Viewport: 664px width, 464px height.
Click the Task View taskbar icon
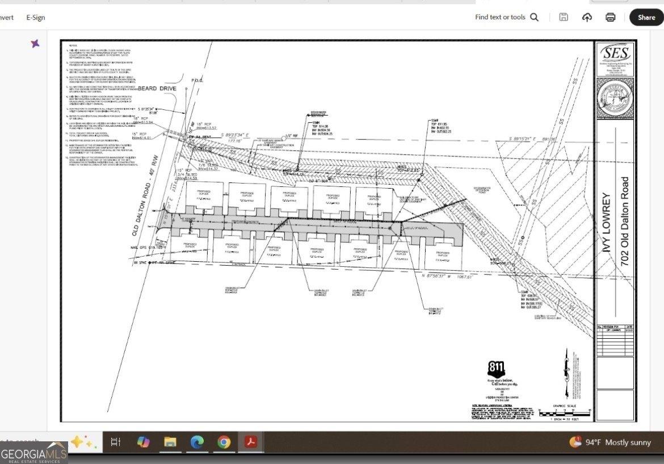pyautogui.click(x=116, y=442)
